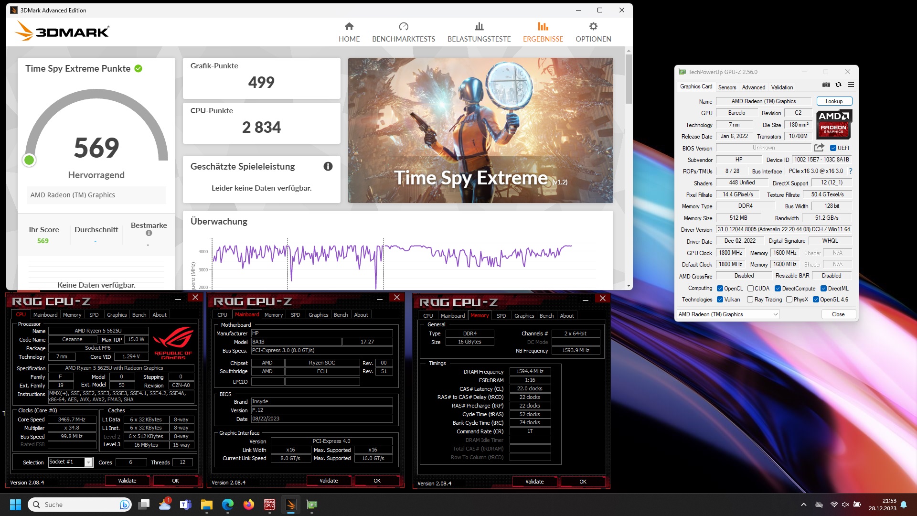Open the GPU selection dropdown in GPU-Z
Viewport: 917px width, 516px height.
(x=728, y=314)
